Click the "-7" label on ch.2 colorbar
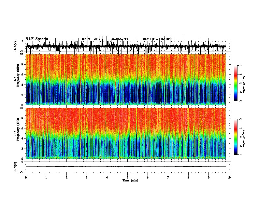Image resolution: width=258 pixels, height=199 pixels. point(240,154)
